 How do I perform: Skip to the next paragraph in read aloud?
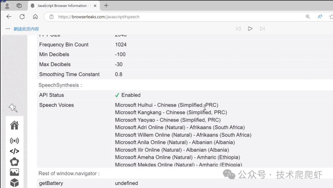click(x=262, y=29)
